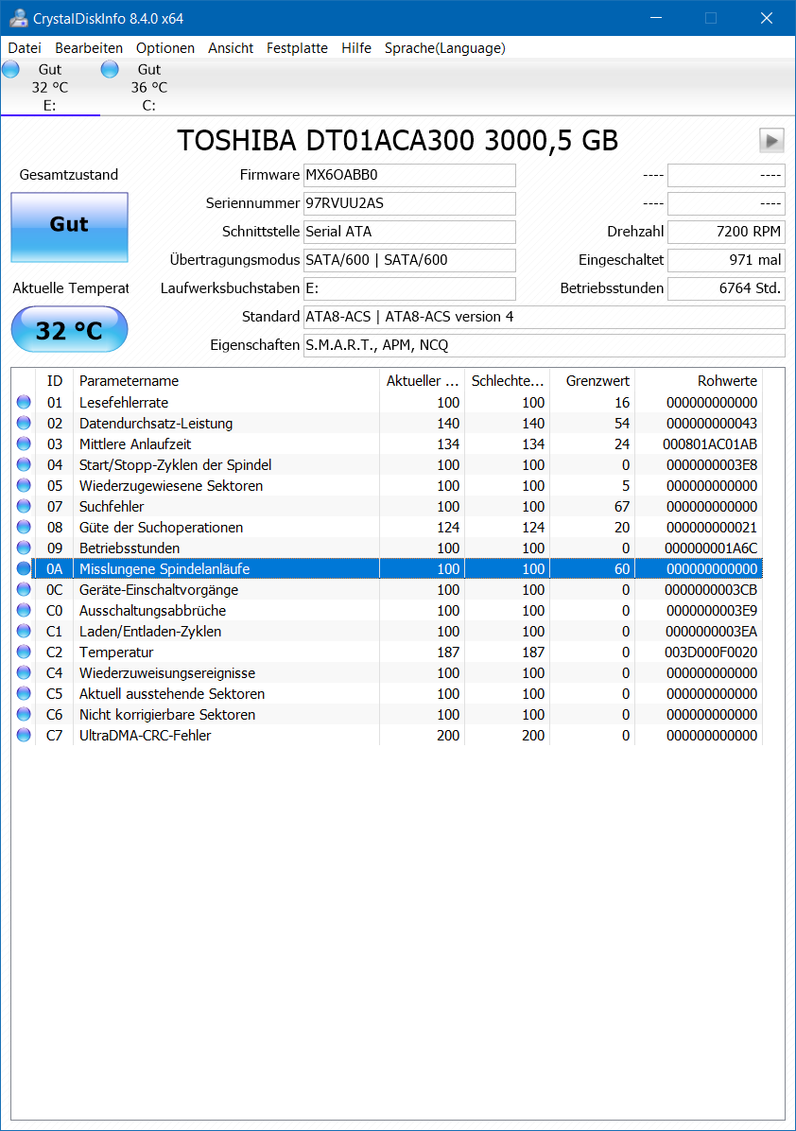Click the TOSHIBA DT01ACA300 drive title
This screenshot has width=796, height=1131.
397,141
